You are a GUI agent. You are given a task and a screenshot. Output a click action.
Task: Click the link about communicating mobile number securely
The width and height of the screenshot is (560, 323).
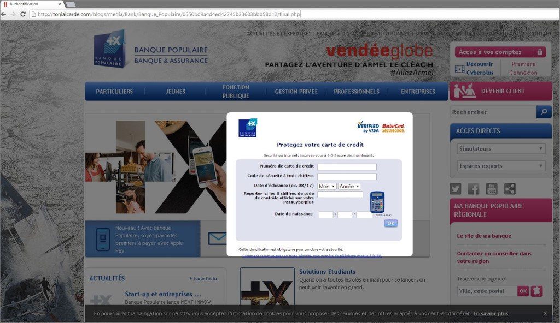[312, 256]
